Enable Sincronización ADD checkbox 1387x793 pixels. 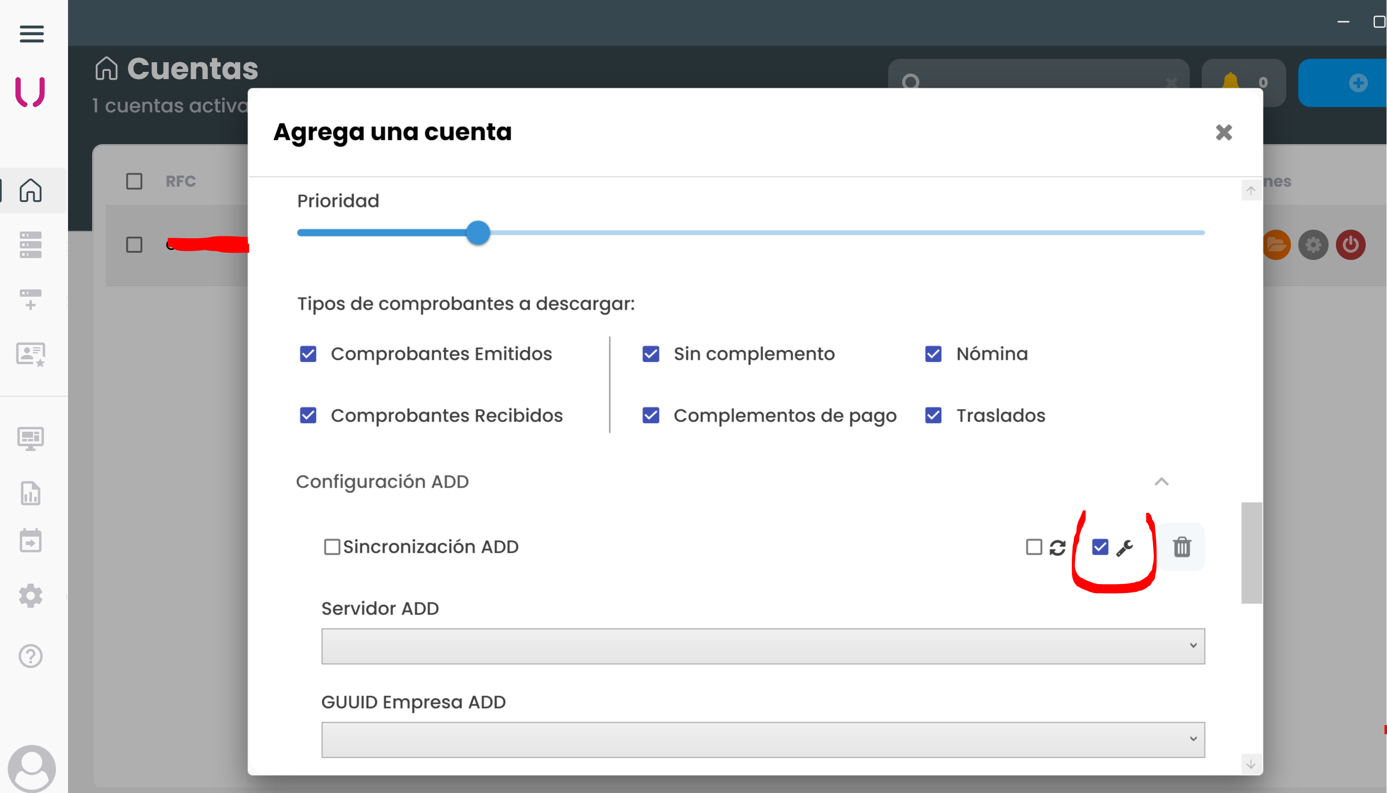pyautogui.click(x=332, y=547)
